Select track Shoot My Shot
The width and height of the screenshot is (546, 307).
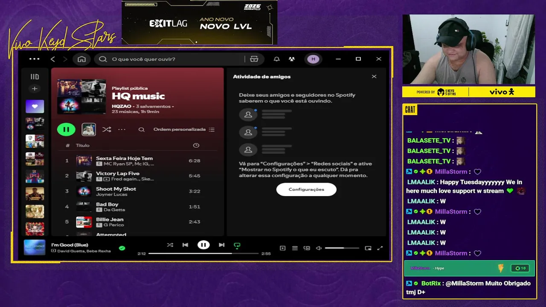click(116, 189)
